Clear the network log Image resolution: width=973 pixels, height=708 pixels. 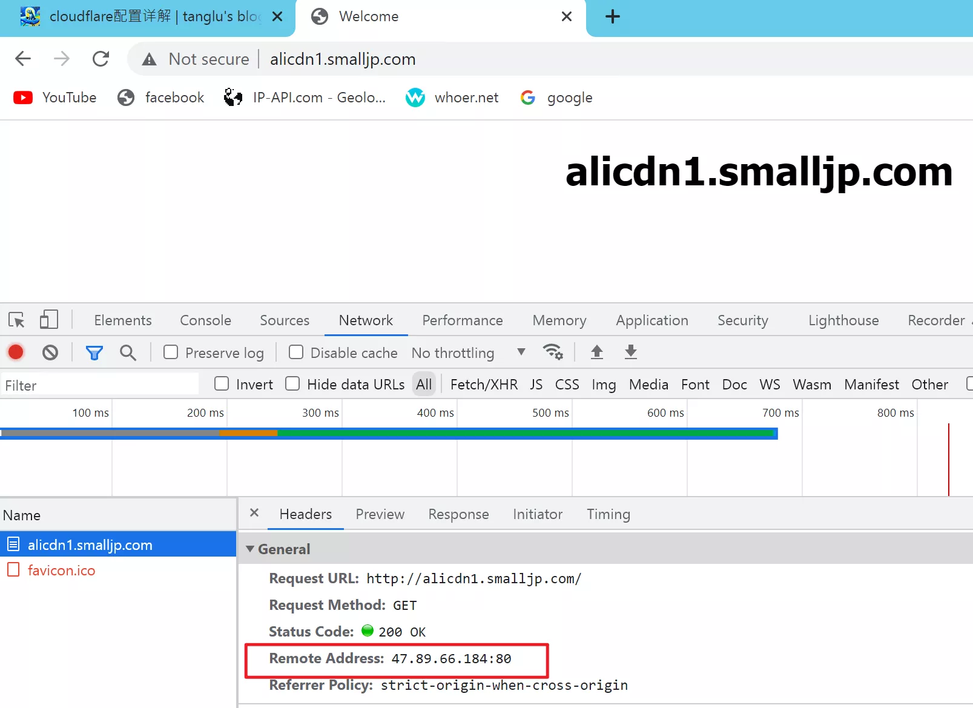[x=50, y=352]
